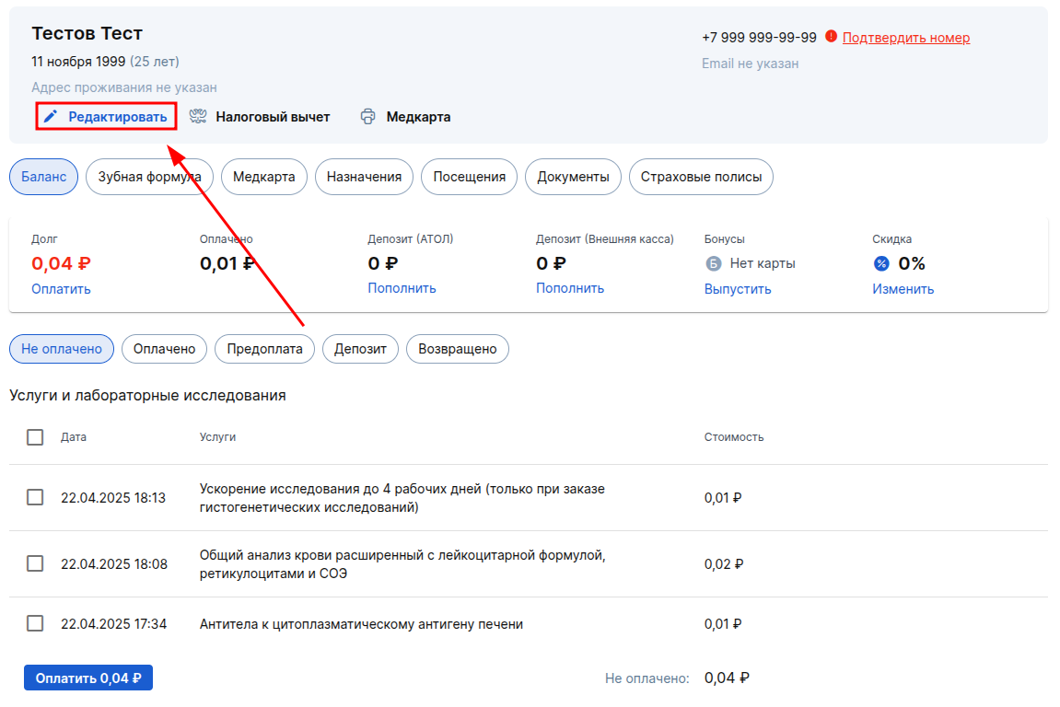Click Изменить under the Скидка value

coord(903,289)
